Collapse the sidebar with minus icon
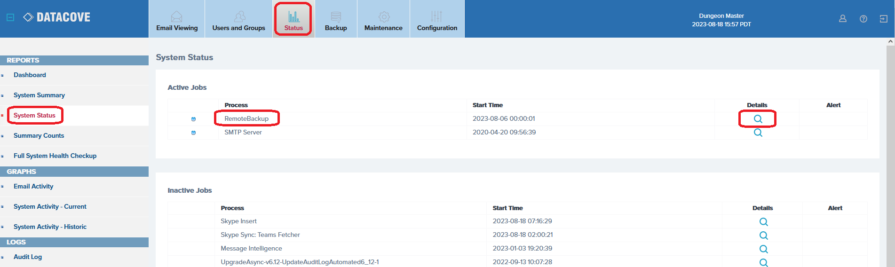895x267 pixels. click(10, 17)
